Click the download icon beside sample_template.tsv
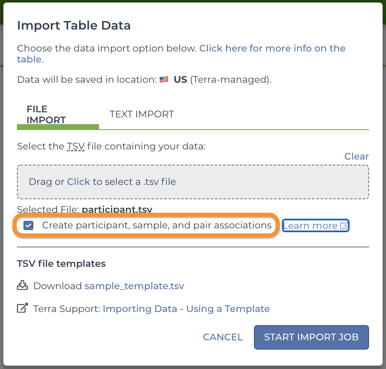 click(x=22, y=285)
